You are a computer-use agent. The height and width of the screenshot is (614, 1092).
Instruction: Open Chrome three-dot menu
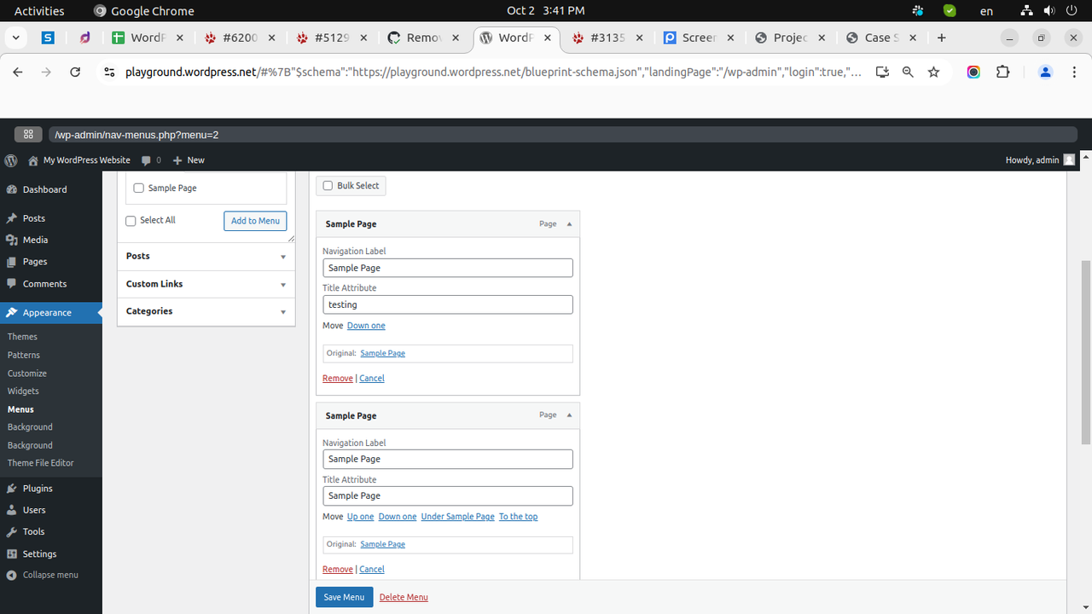1074,72
